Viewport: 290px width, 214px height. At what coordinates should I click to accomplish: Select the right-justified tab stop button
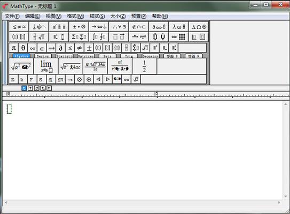[x=37, y=88]
